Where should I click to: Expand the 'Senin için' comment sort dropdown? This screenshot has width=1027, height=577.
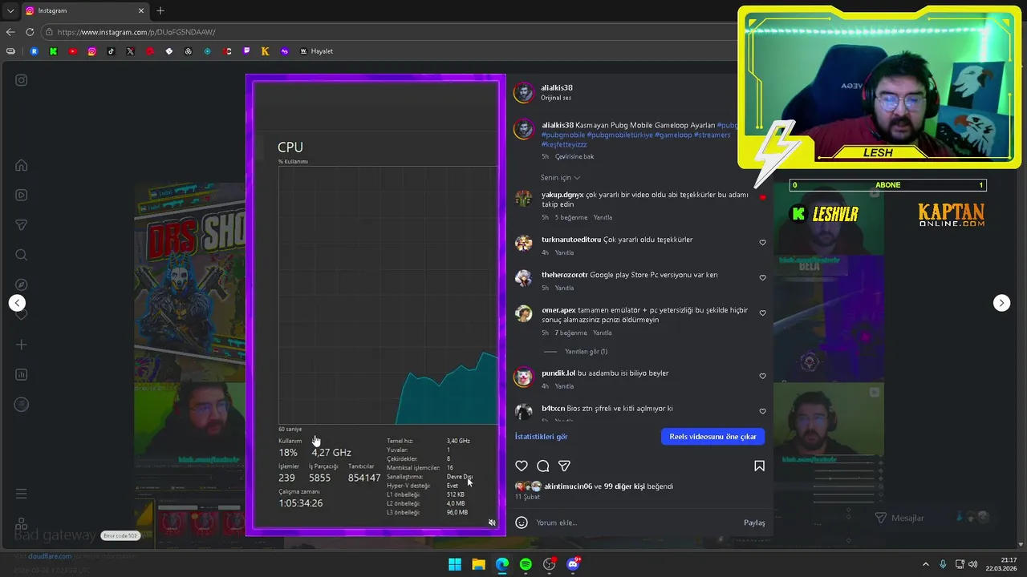[560, 178]
